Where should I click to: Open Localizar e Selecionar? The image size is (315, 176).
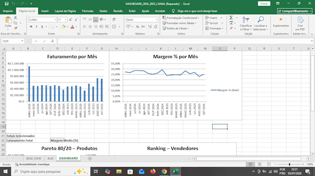pos(260,23)
